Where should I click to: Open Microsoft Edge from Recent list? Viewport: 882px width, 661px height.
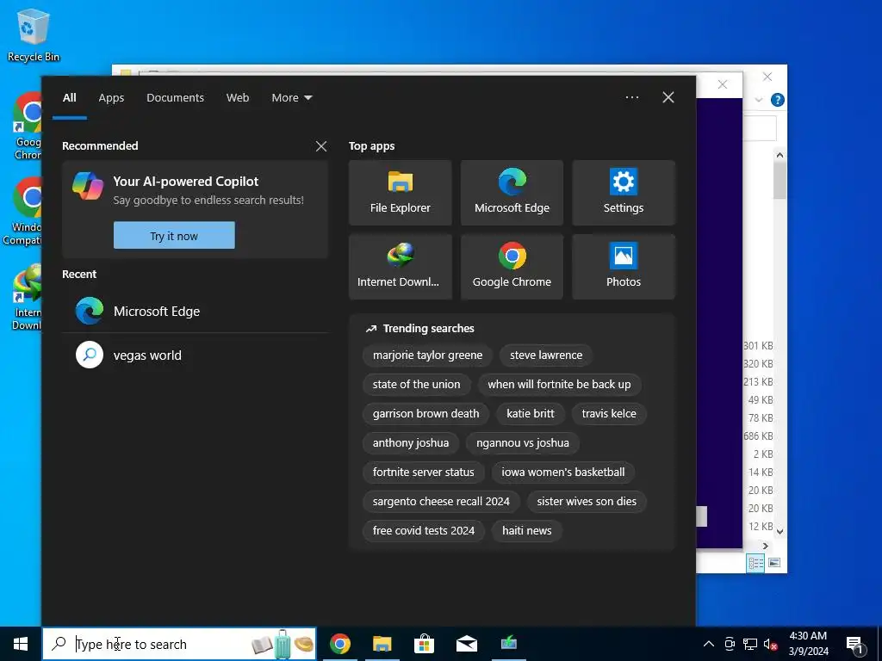[x=195, y=311]
